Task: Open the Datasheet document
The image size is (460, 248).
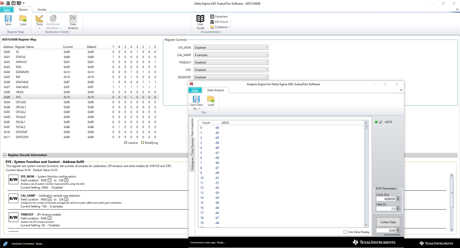Action: pos(219,17)
